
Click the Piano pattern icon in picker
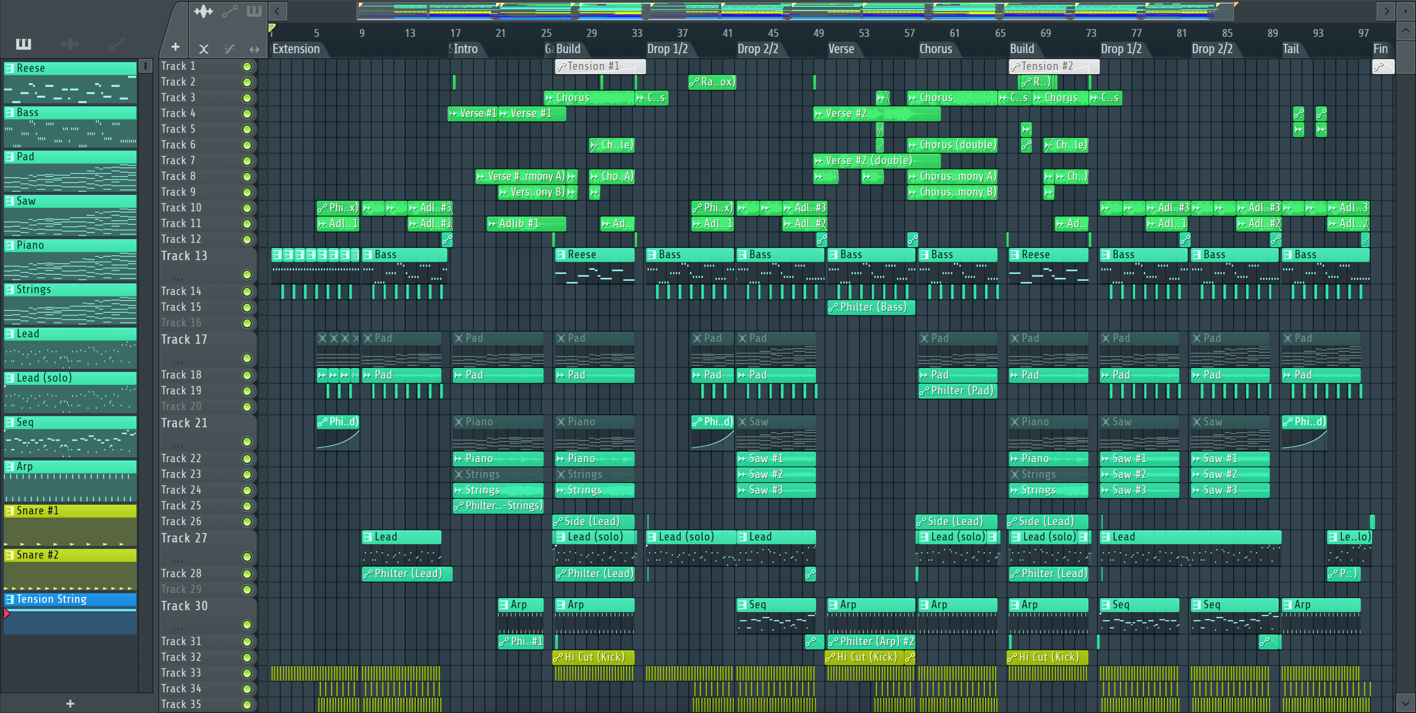(x=9, y=245)
